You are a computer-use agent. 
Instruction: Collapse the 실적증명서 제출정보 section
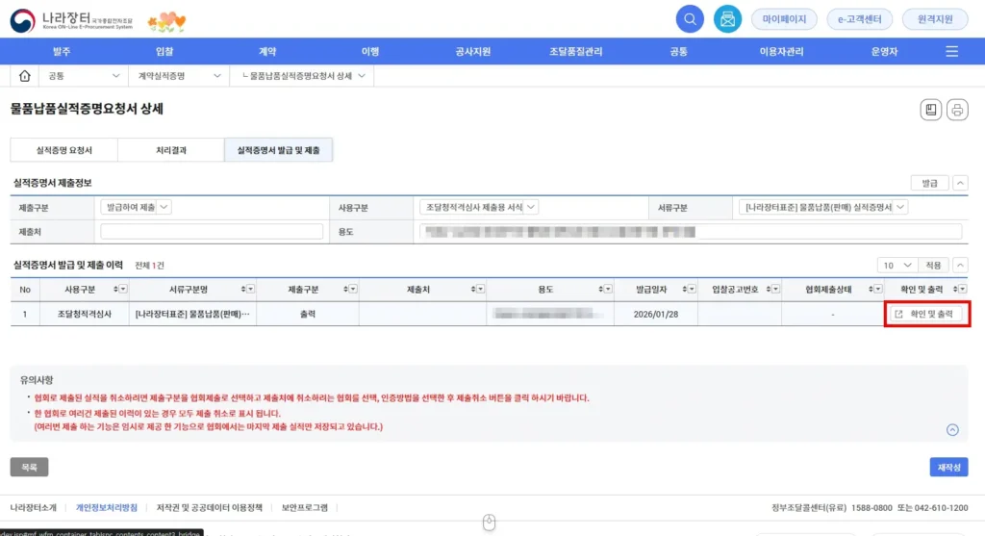[x=960, y=183]
